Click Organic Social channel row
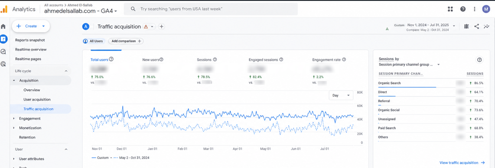Viewport: 495px width, 168px height. [430, 110]
